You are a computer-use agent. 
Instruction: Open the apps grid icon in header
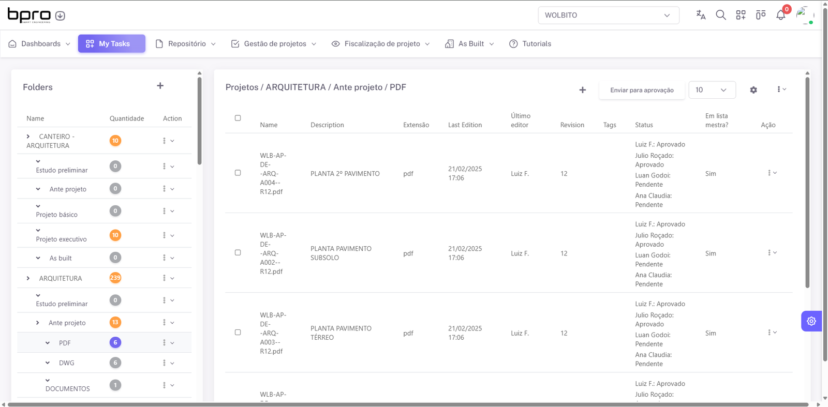(741, 15)
